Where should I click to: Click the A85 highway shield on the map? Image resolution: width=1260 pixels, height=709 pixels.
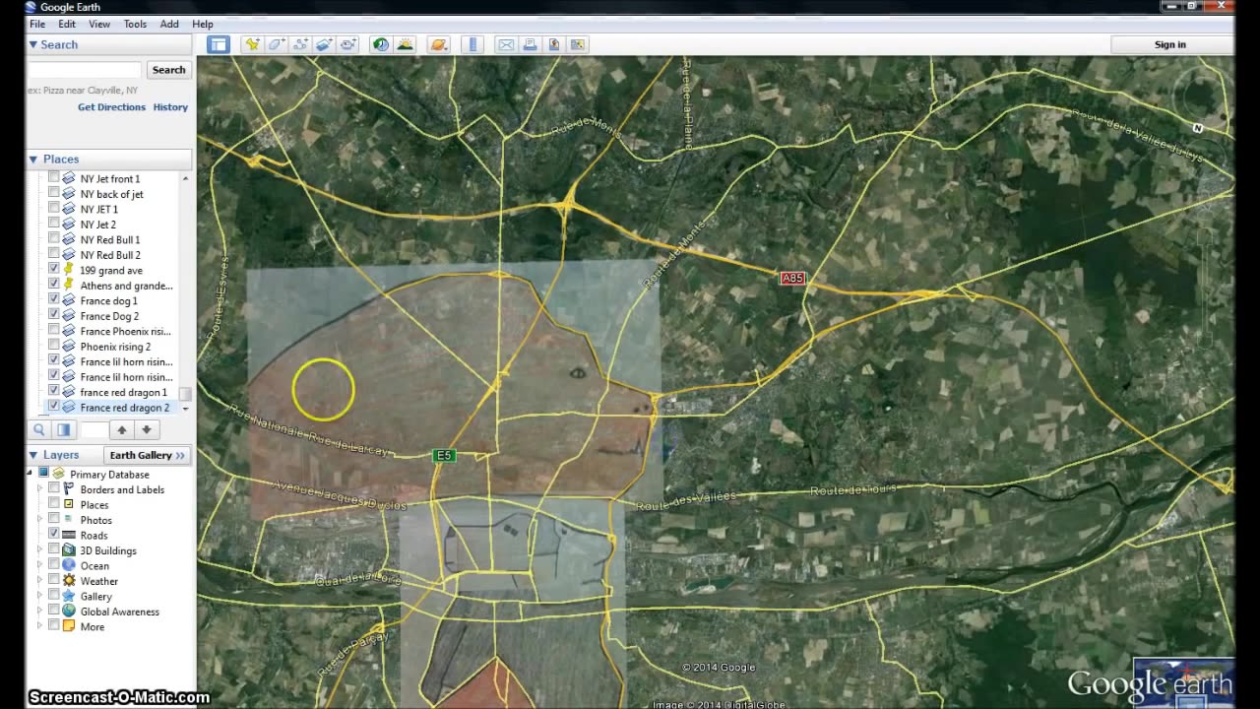tap(792, 279)
